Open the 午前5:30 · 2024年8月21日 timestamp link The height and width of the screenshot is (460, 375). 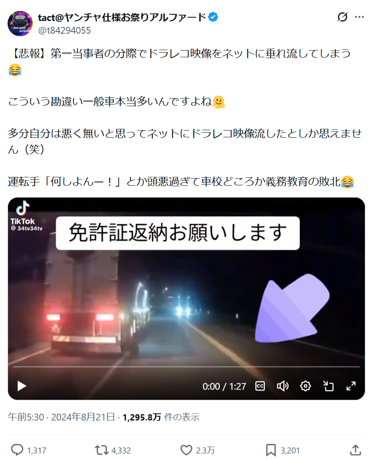click(x=61, y=417)
